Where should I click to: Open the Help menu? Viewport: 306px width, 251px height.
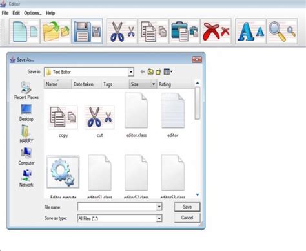[x=50, y=13]
